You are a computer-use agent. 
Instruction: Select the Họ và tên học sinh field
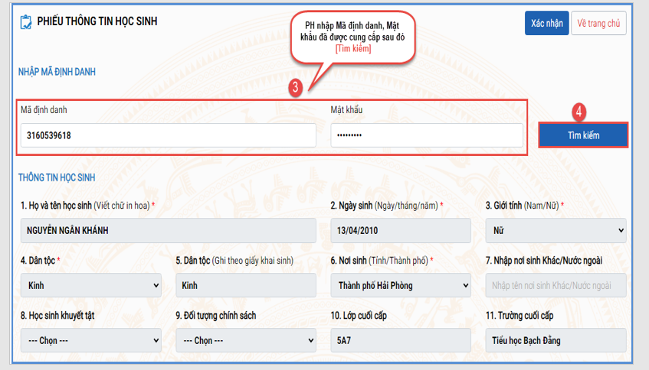click(x=168, y=230)
